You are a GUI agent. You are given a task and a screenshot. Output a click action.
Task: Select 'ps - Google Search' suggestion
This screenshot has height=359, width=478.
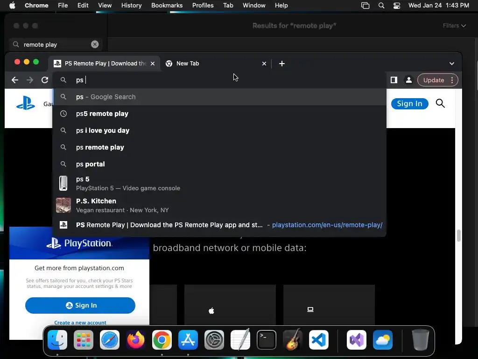pos(219,97)
